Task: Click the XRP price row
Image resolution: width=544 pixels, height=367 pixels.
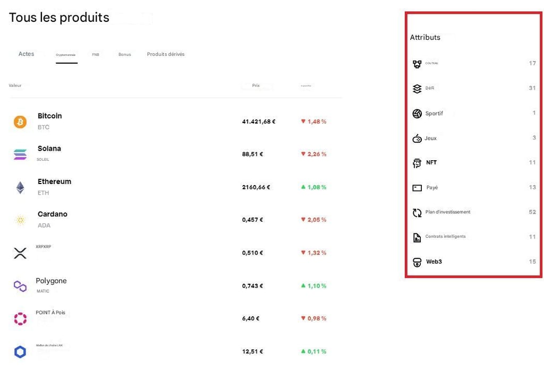Action: 252,253
